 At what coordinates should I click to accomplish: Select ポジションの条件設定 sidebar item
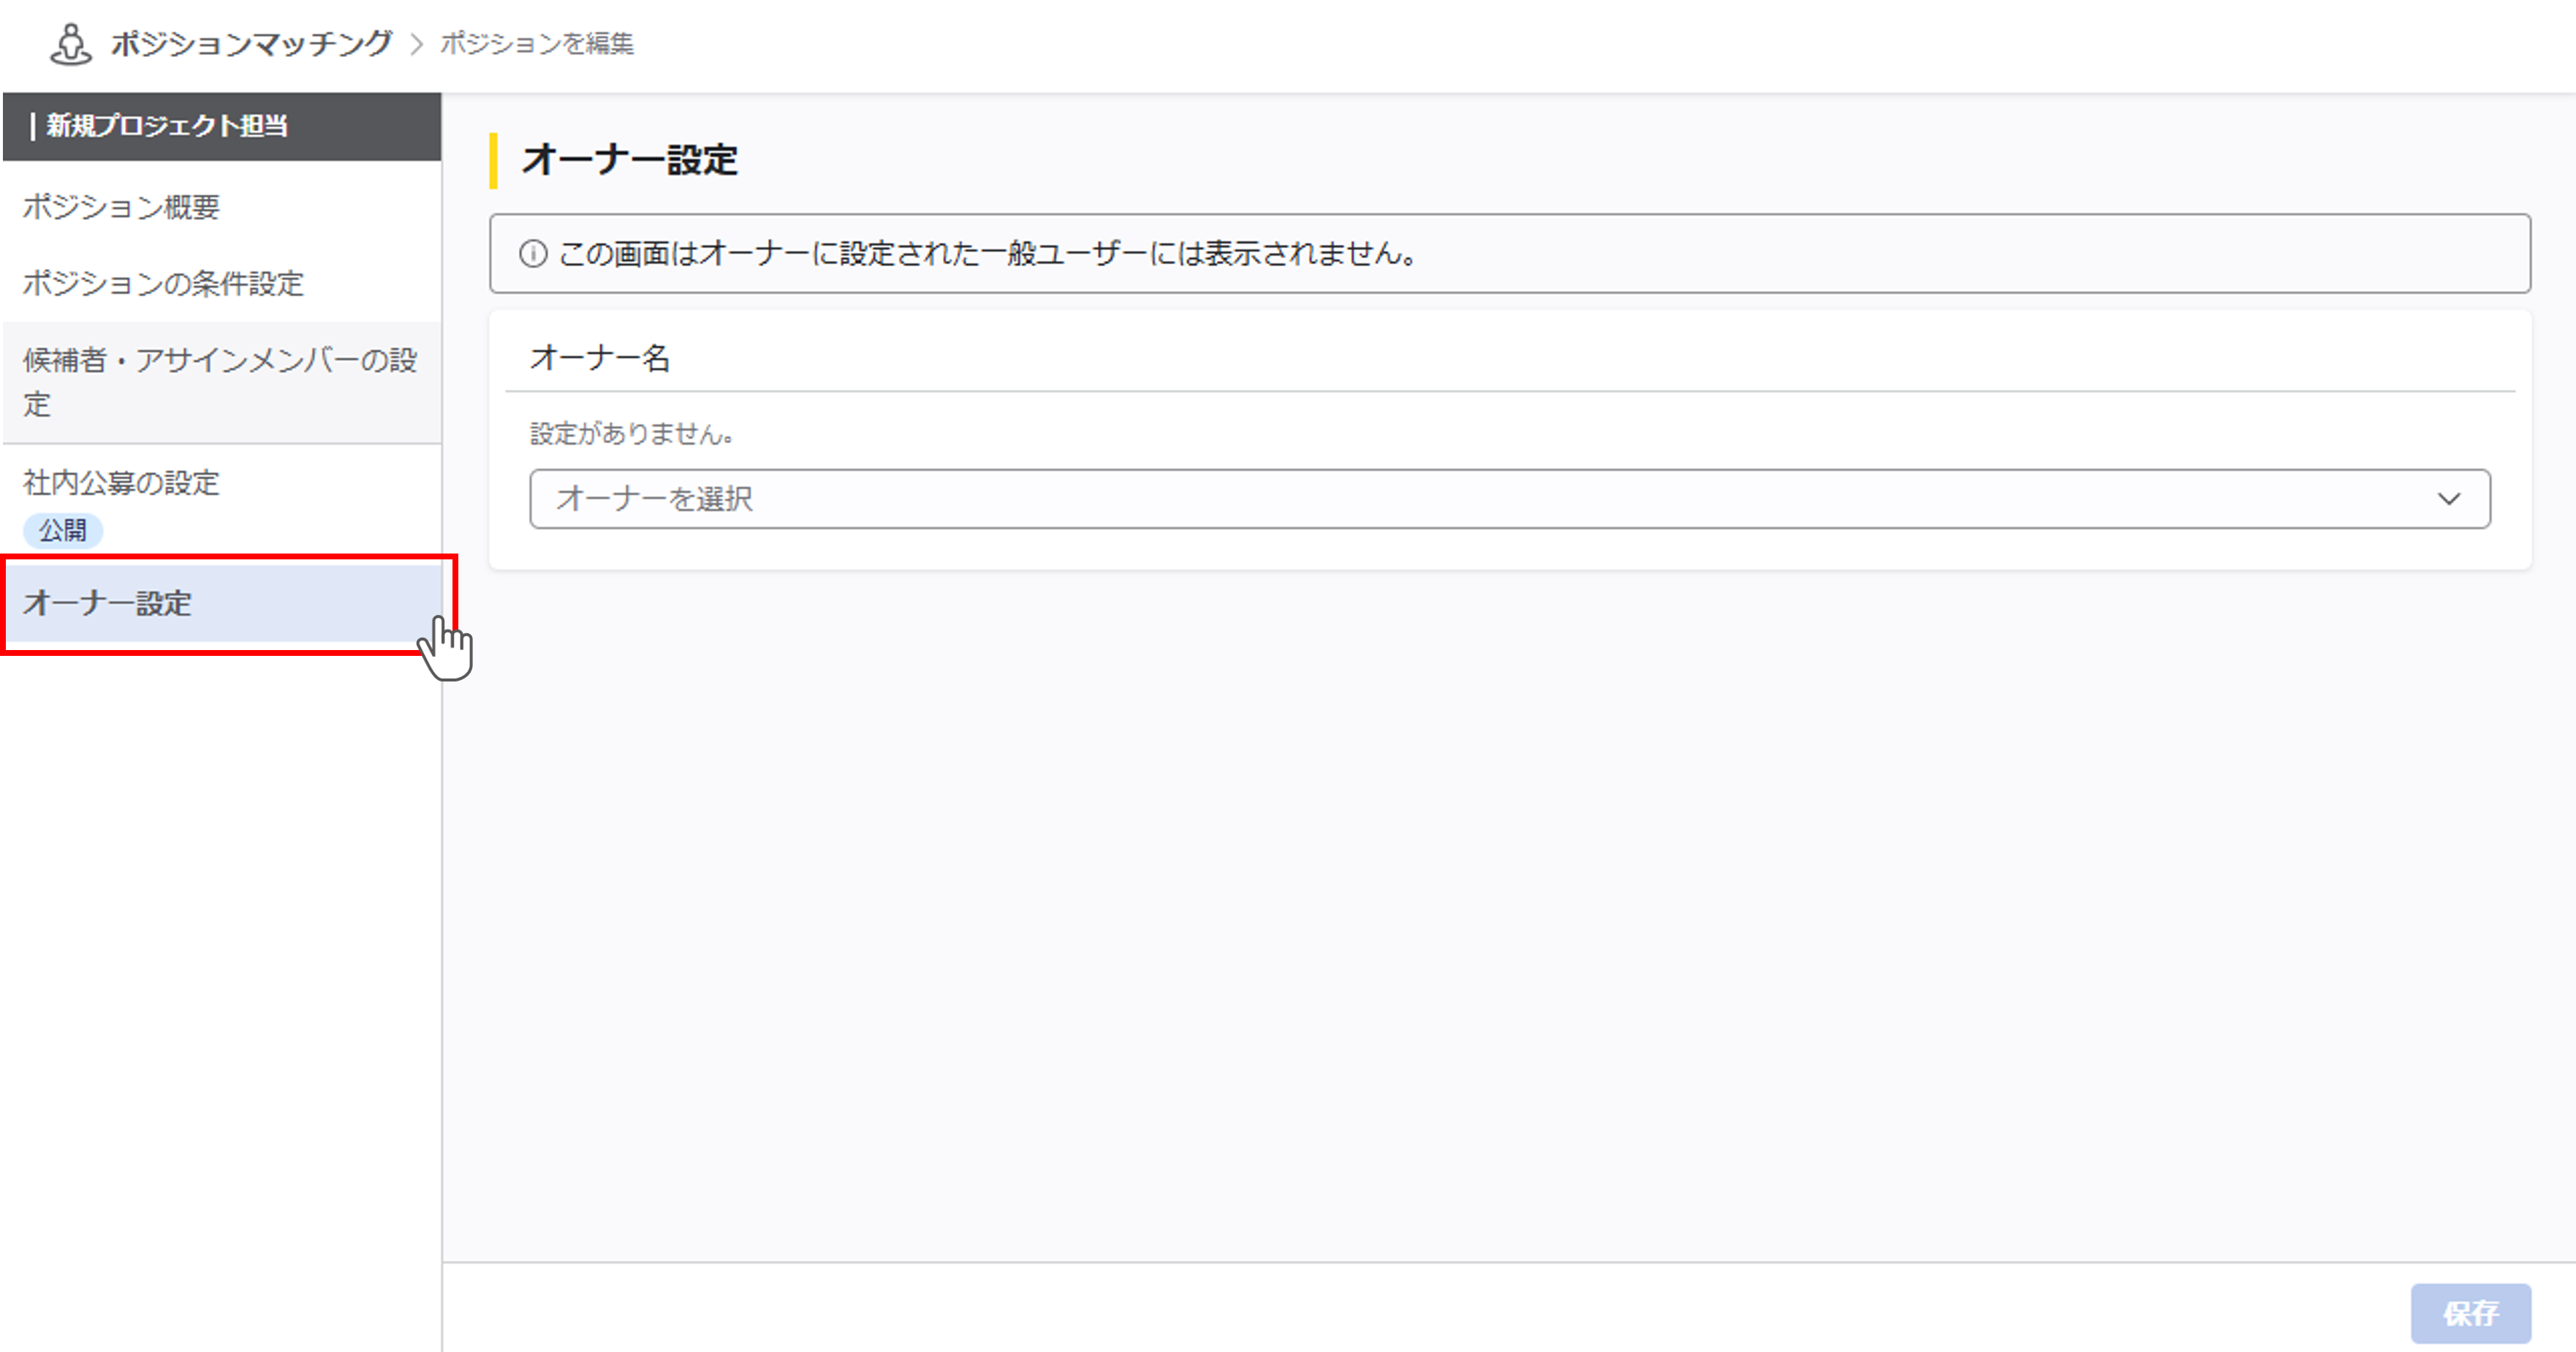point(163,284)
